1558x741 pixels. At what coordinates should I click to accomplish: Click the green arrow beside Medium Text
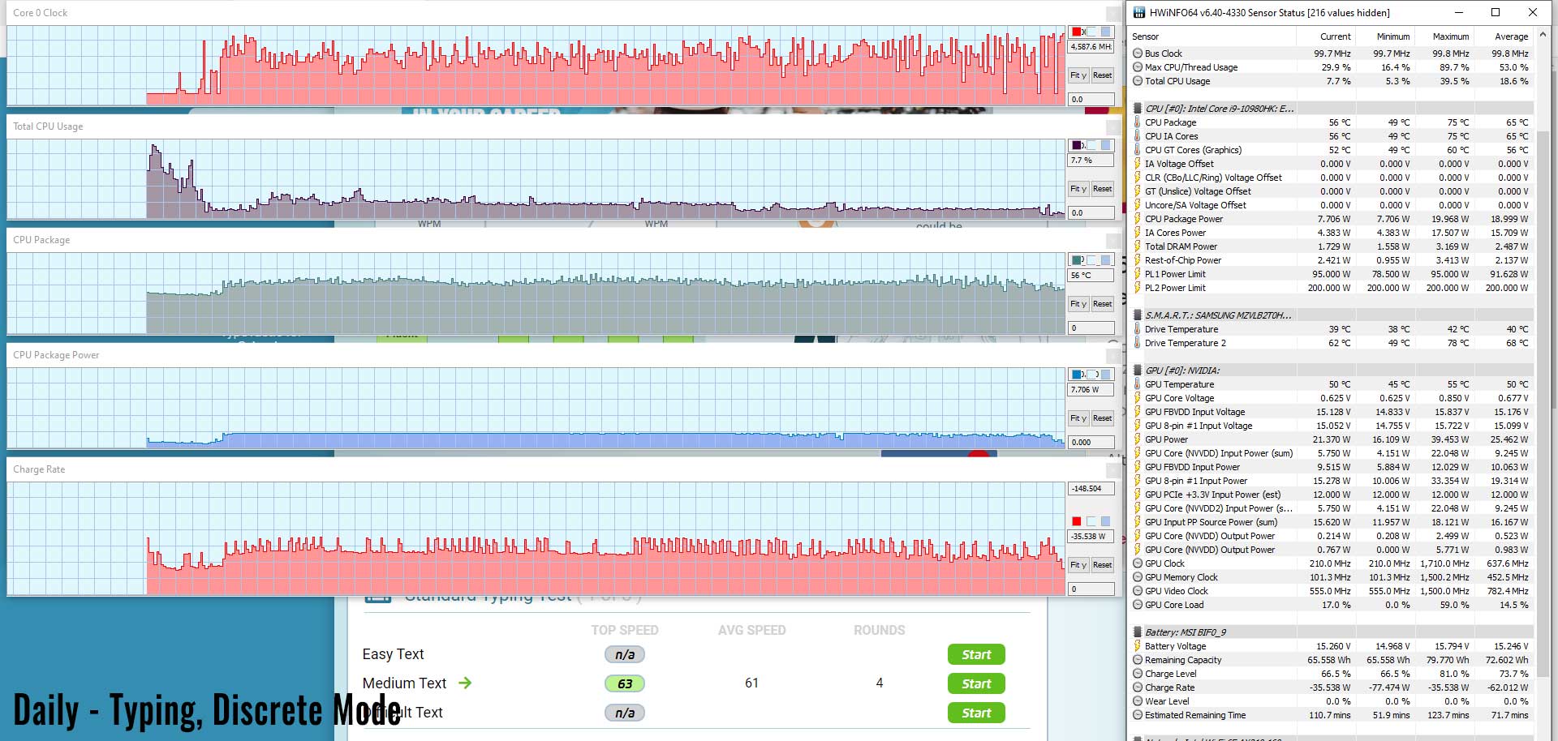click(x=465, y=683)
